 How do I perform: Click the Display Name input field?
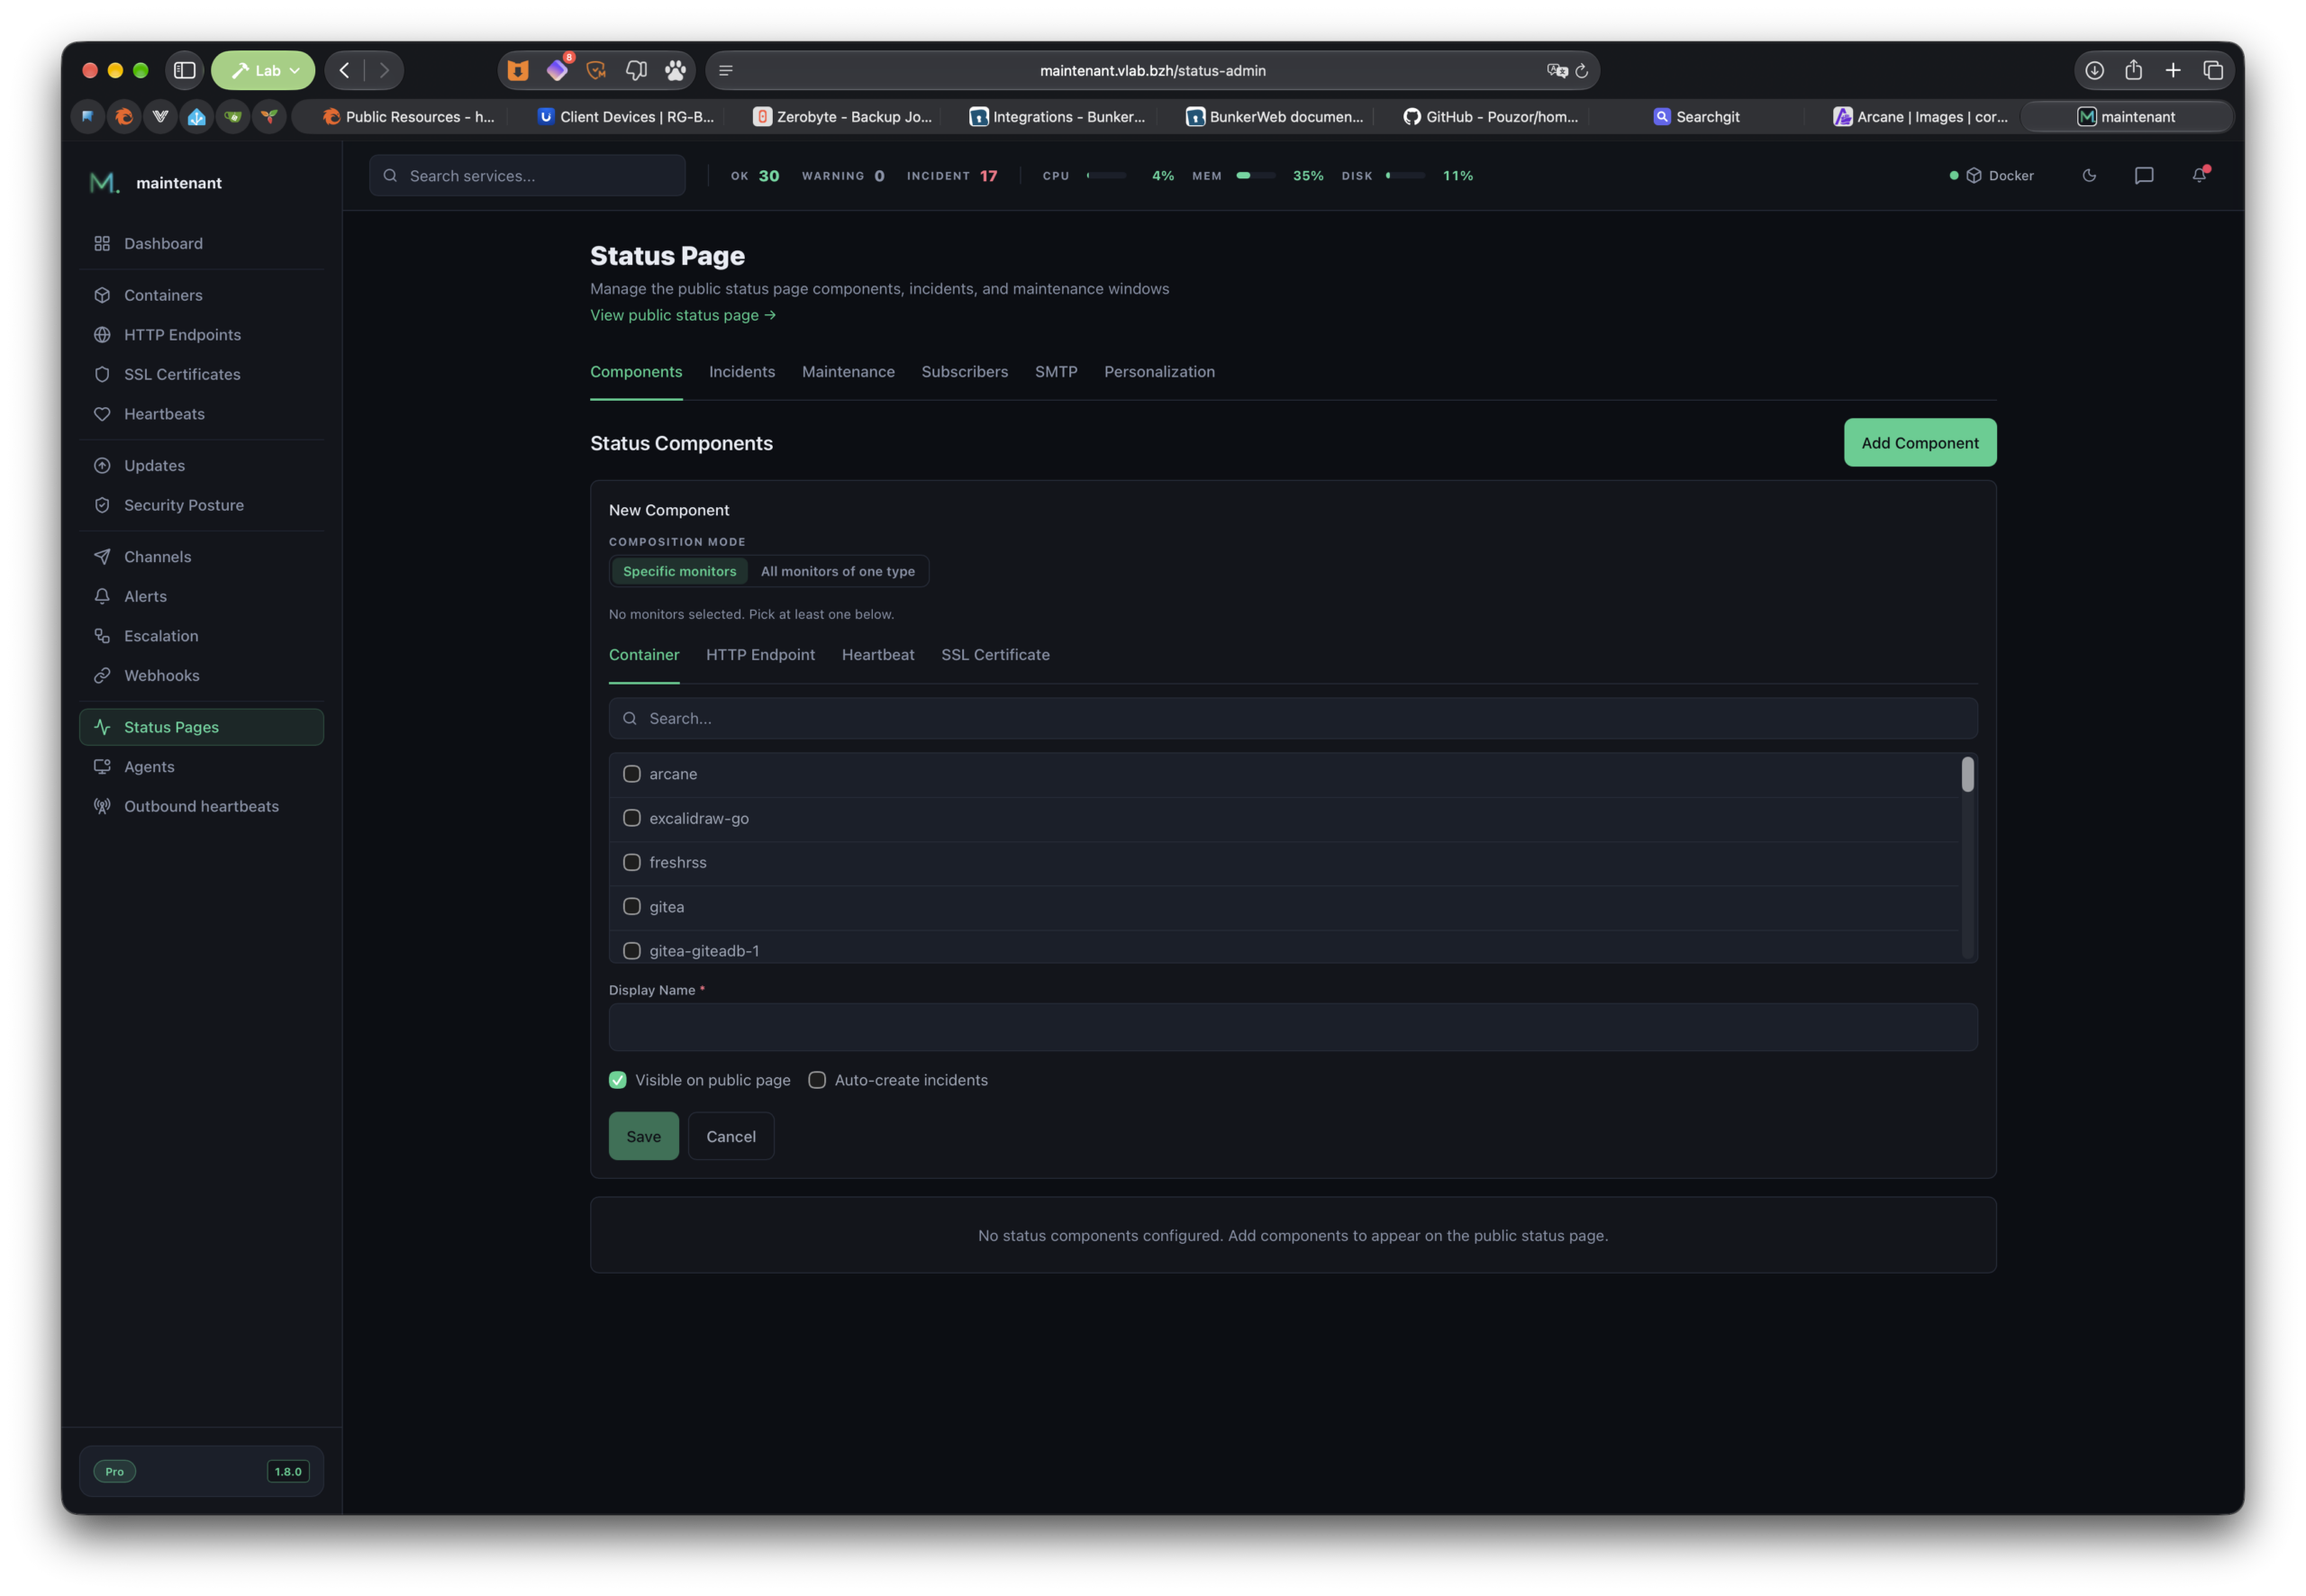1292,1027
